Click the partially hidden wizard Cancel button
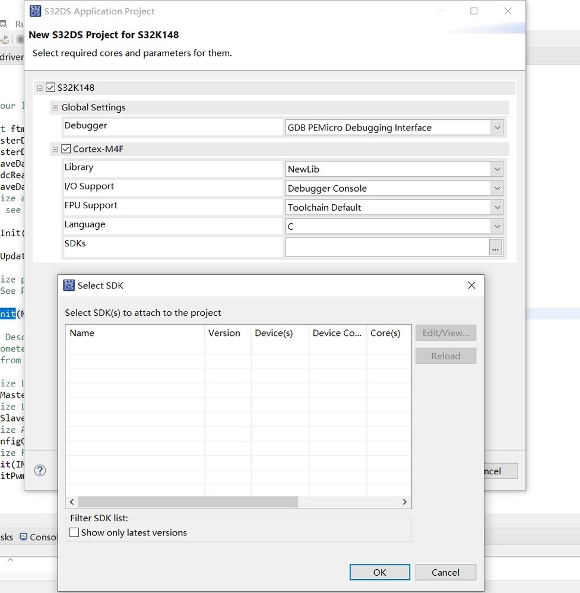The height and width of the screenshot is (593, 580). pyautogui.click(x=500, y=471)
